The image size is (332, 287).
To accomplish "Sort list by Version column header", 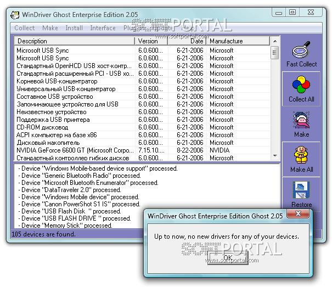I will pos(151,41).
